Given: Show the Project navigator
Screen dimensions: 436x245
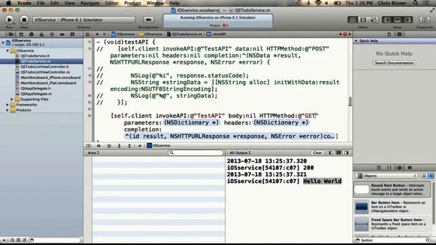Looking at the screenshot, I should point(11,35).
